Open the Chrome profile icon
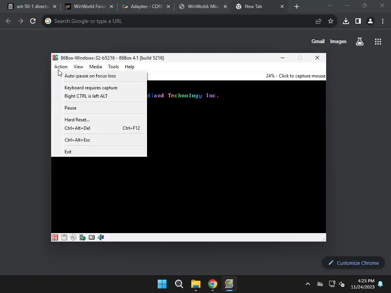This screenshot has height=293, width=391. pyautogui.click(x=370, y=21)
